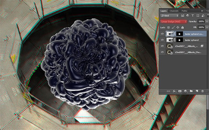Create a new layer
209x130 pixels.
[197, 91]
